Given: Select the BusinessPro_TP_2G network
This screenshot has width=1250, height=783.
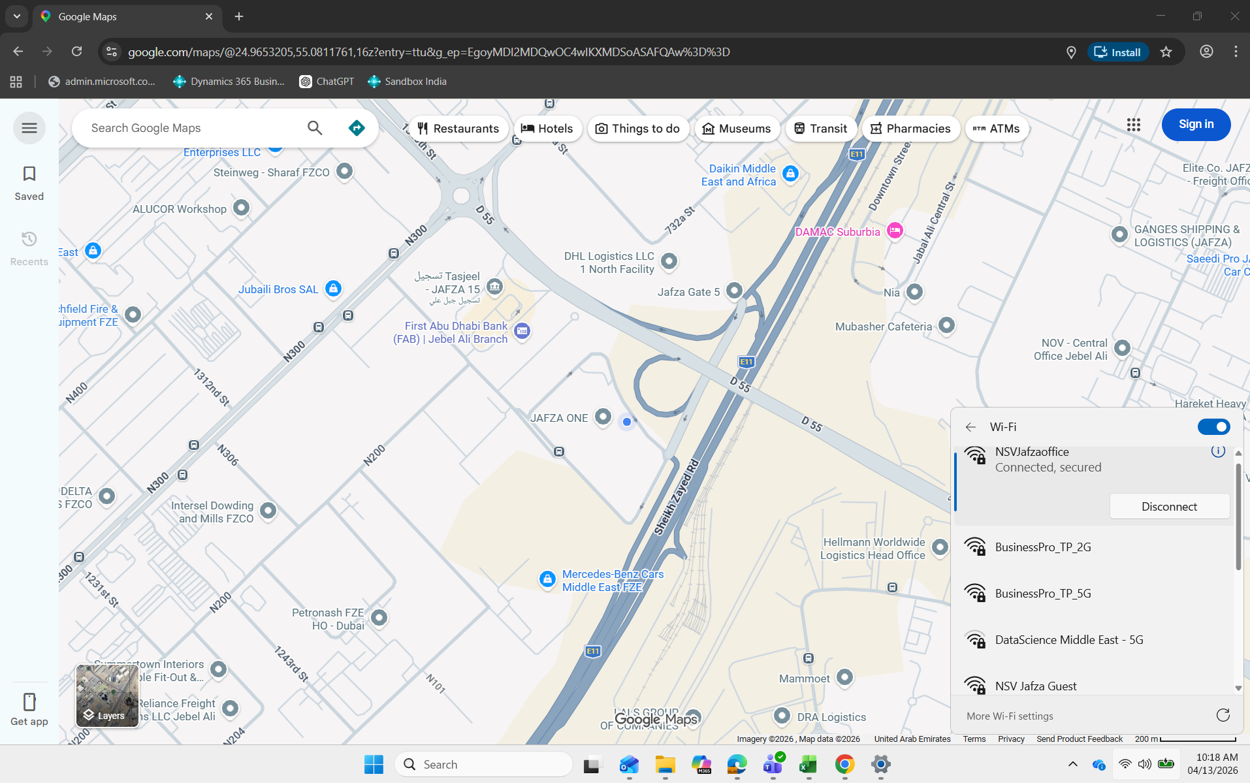Looking at the screenshot, I should tap(1094, 547).
